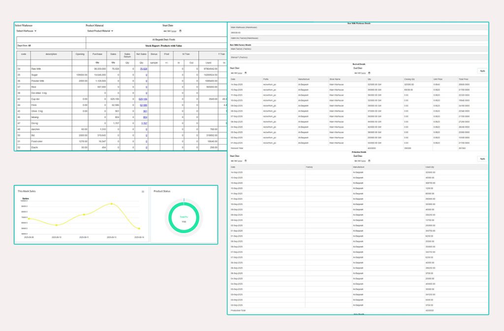Open Raw Milk net sales link 76,028

click(143, 69)
